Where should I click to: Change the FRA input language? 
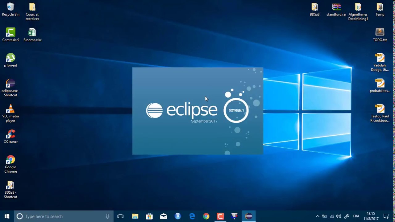356,216
